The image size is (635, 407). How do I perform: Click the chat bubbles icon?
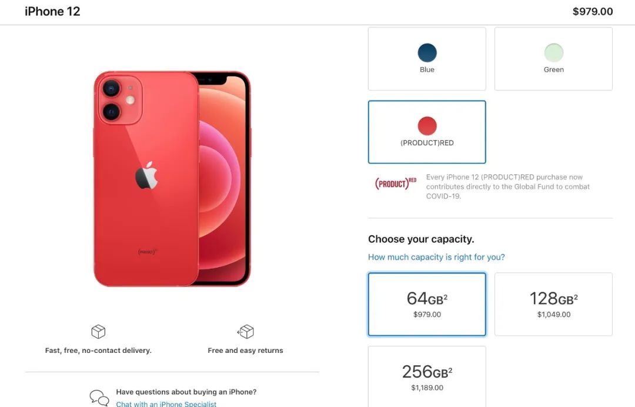coord(99,398)
